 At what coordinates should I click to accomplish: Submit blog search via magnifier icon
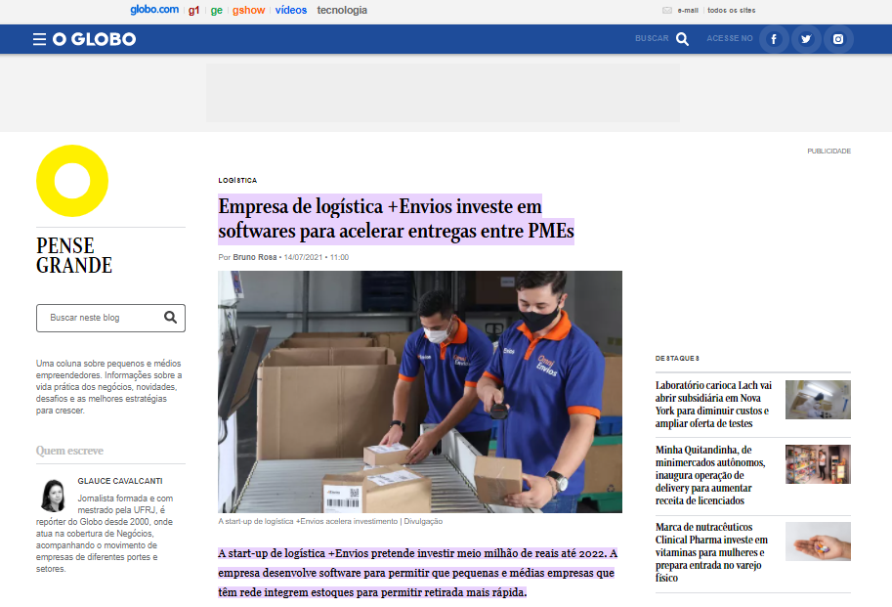pos(170,318)
